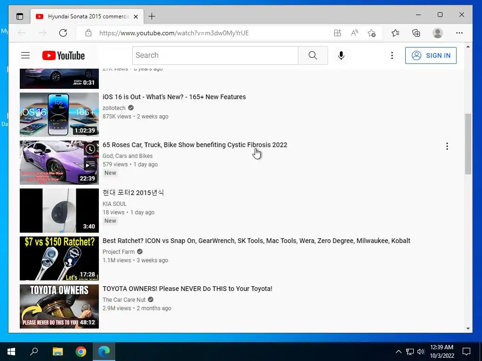482x361 pixels.
Task: Go back to previous page
Action: [22, 33]
